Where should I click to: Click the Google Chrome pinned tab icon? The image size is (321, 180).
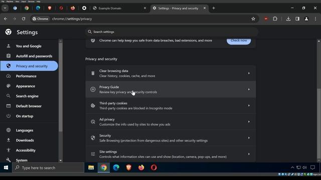pyautogui.click(x=27, y=8)
